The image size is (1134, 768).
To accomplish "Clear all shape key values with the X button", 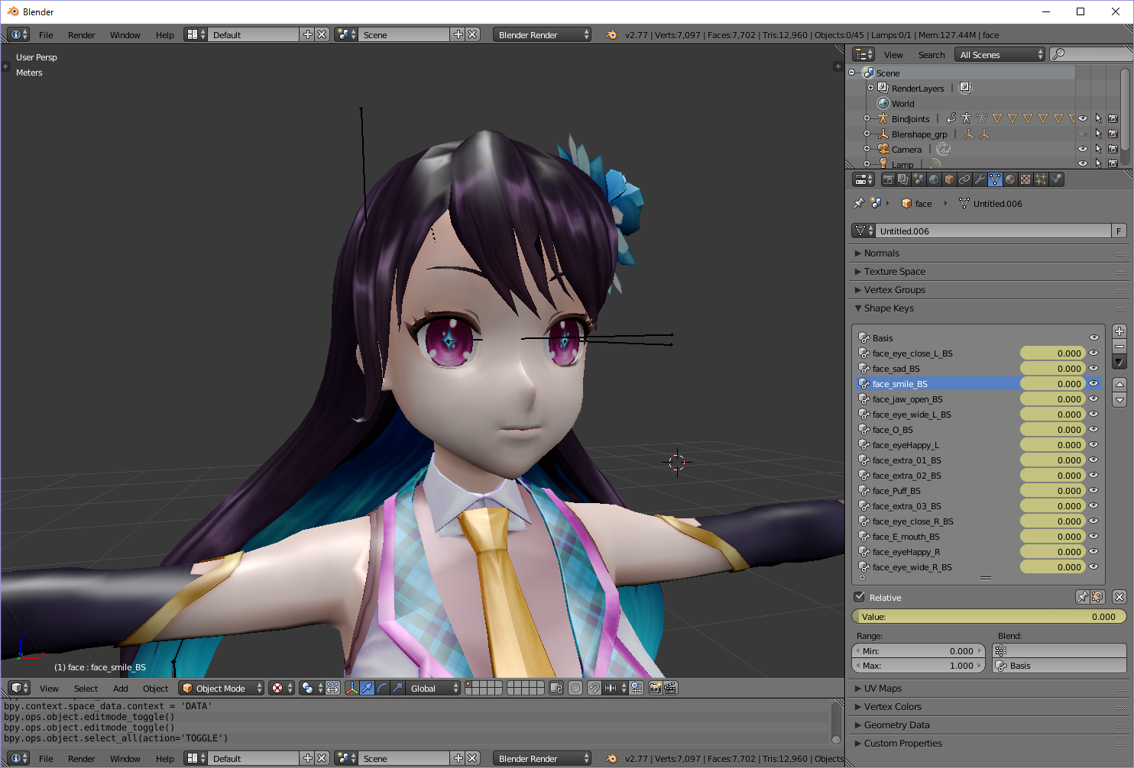I will [x=1119, y=597].
